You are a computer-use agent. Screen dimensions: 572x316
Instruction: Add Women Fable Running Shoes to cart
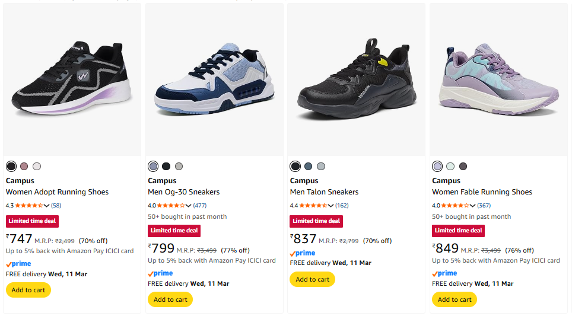455,299
